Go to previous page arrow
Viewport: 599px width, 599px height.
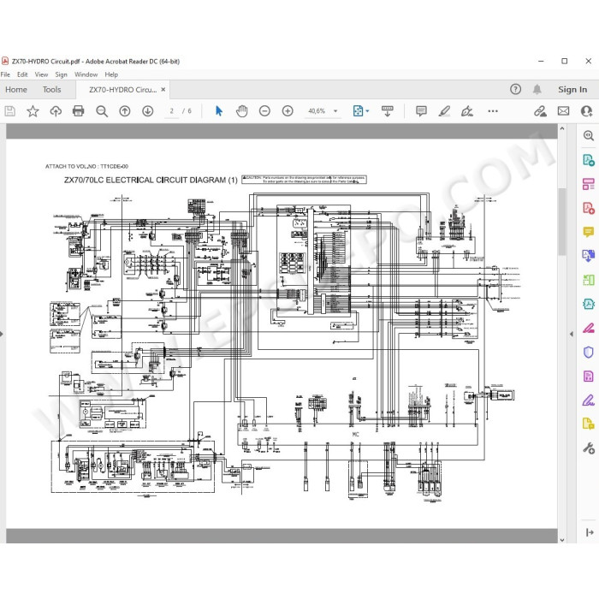tap(125, 111)
